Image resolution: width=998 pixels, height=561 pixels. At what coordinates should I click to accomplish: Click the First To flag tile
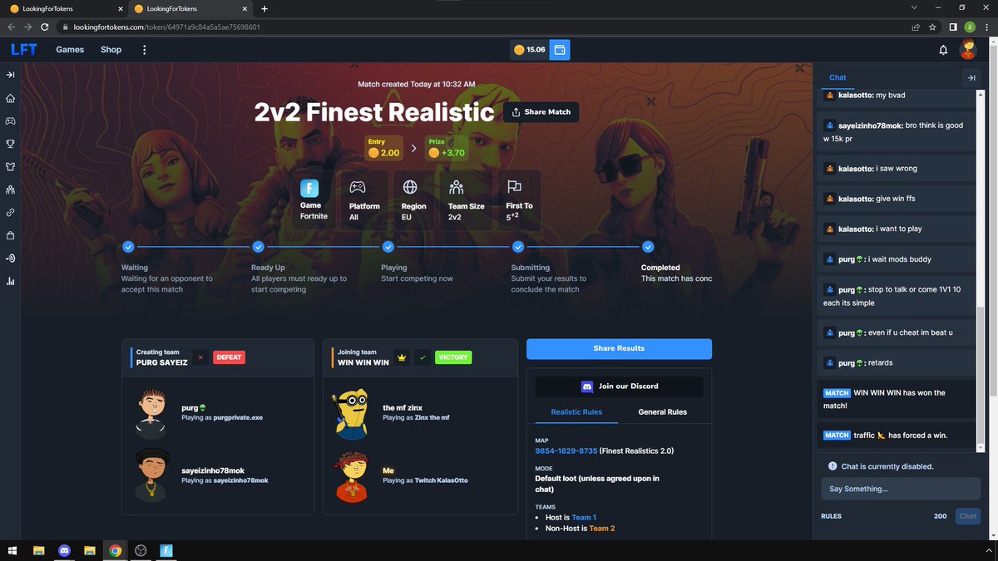[519, 200]
